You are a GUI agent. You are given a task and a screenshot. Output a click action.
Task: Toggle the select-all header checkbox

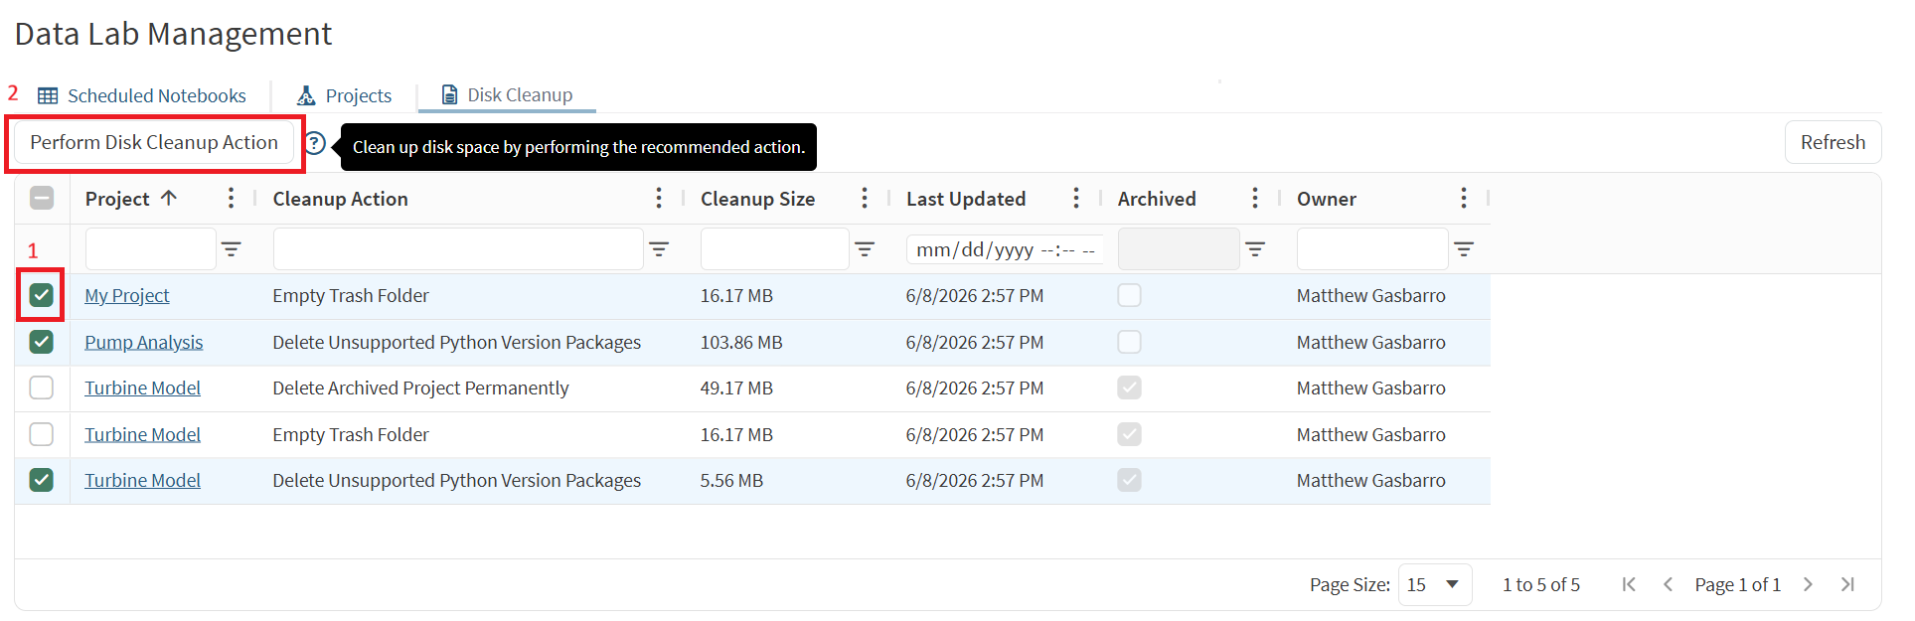(42, 198)
